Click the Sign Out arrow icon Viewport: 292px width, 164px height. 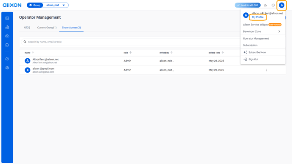pos(245,59)
